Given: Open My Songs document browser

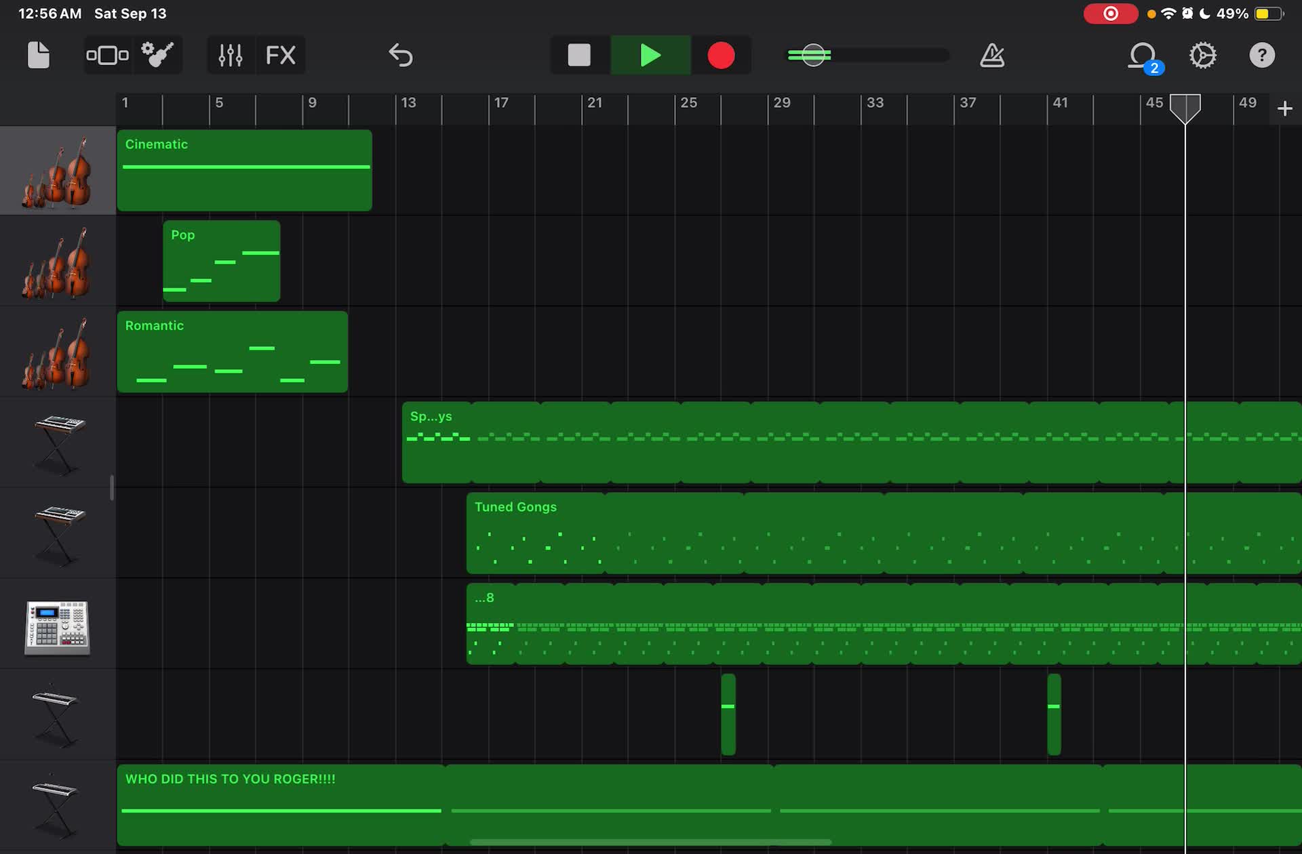Looking at the screenshot, I should 39,55.
